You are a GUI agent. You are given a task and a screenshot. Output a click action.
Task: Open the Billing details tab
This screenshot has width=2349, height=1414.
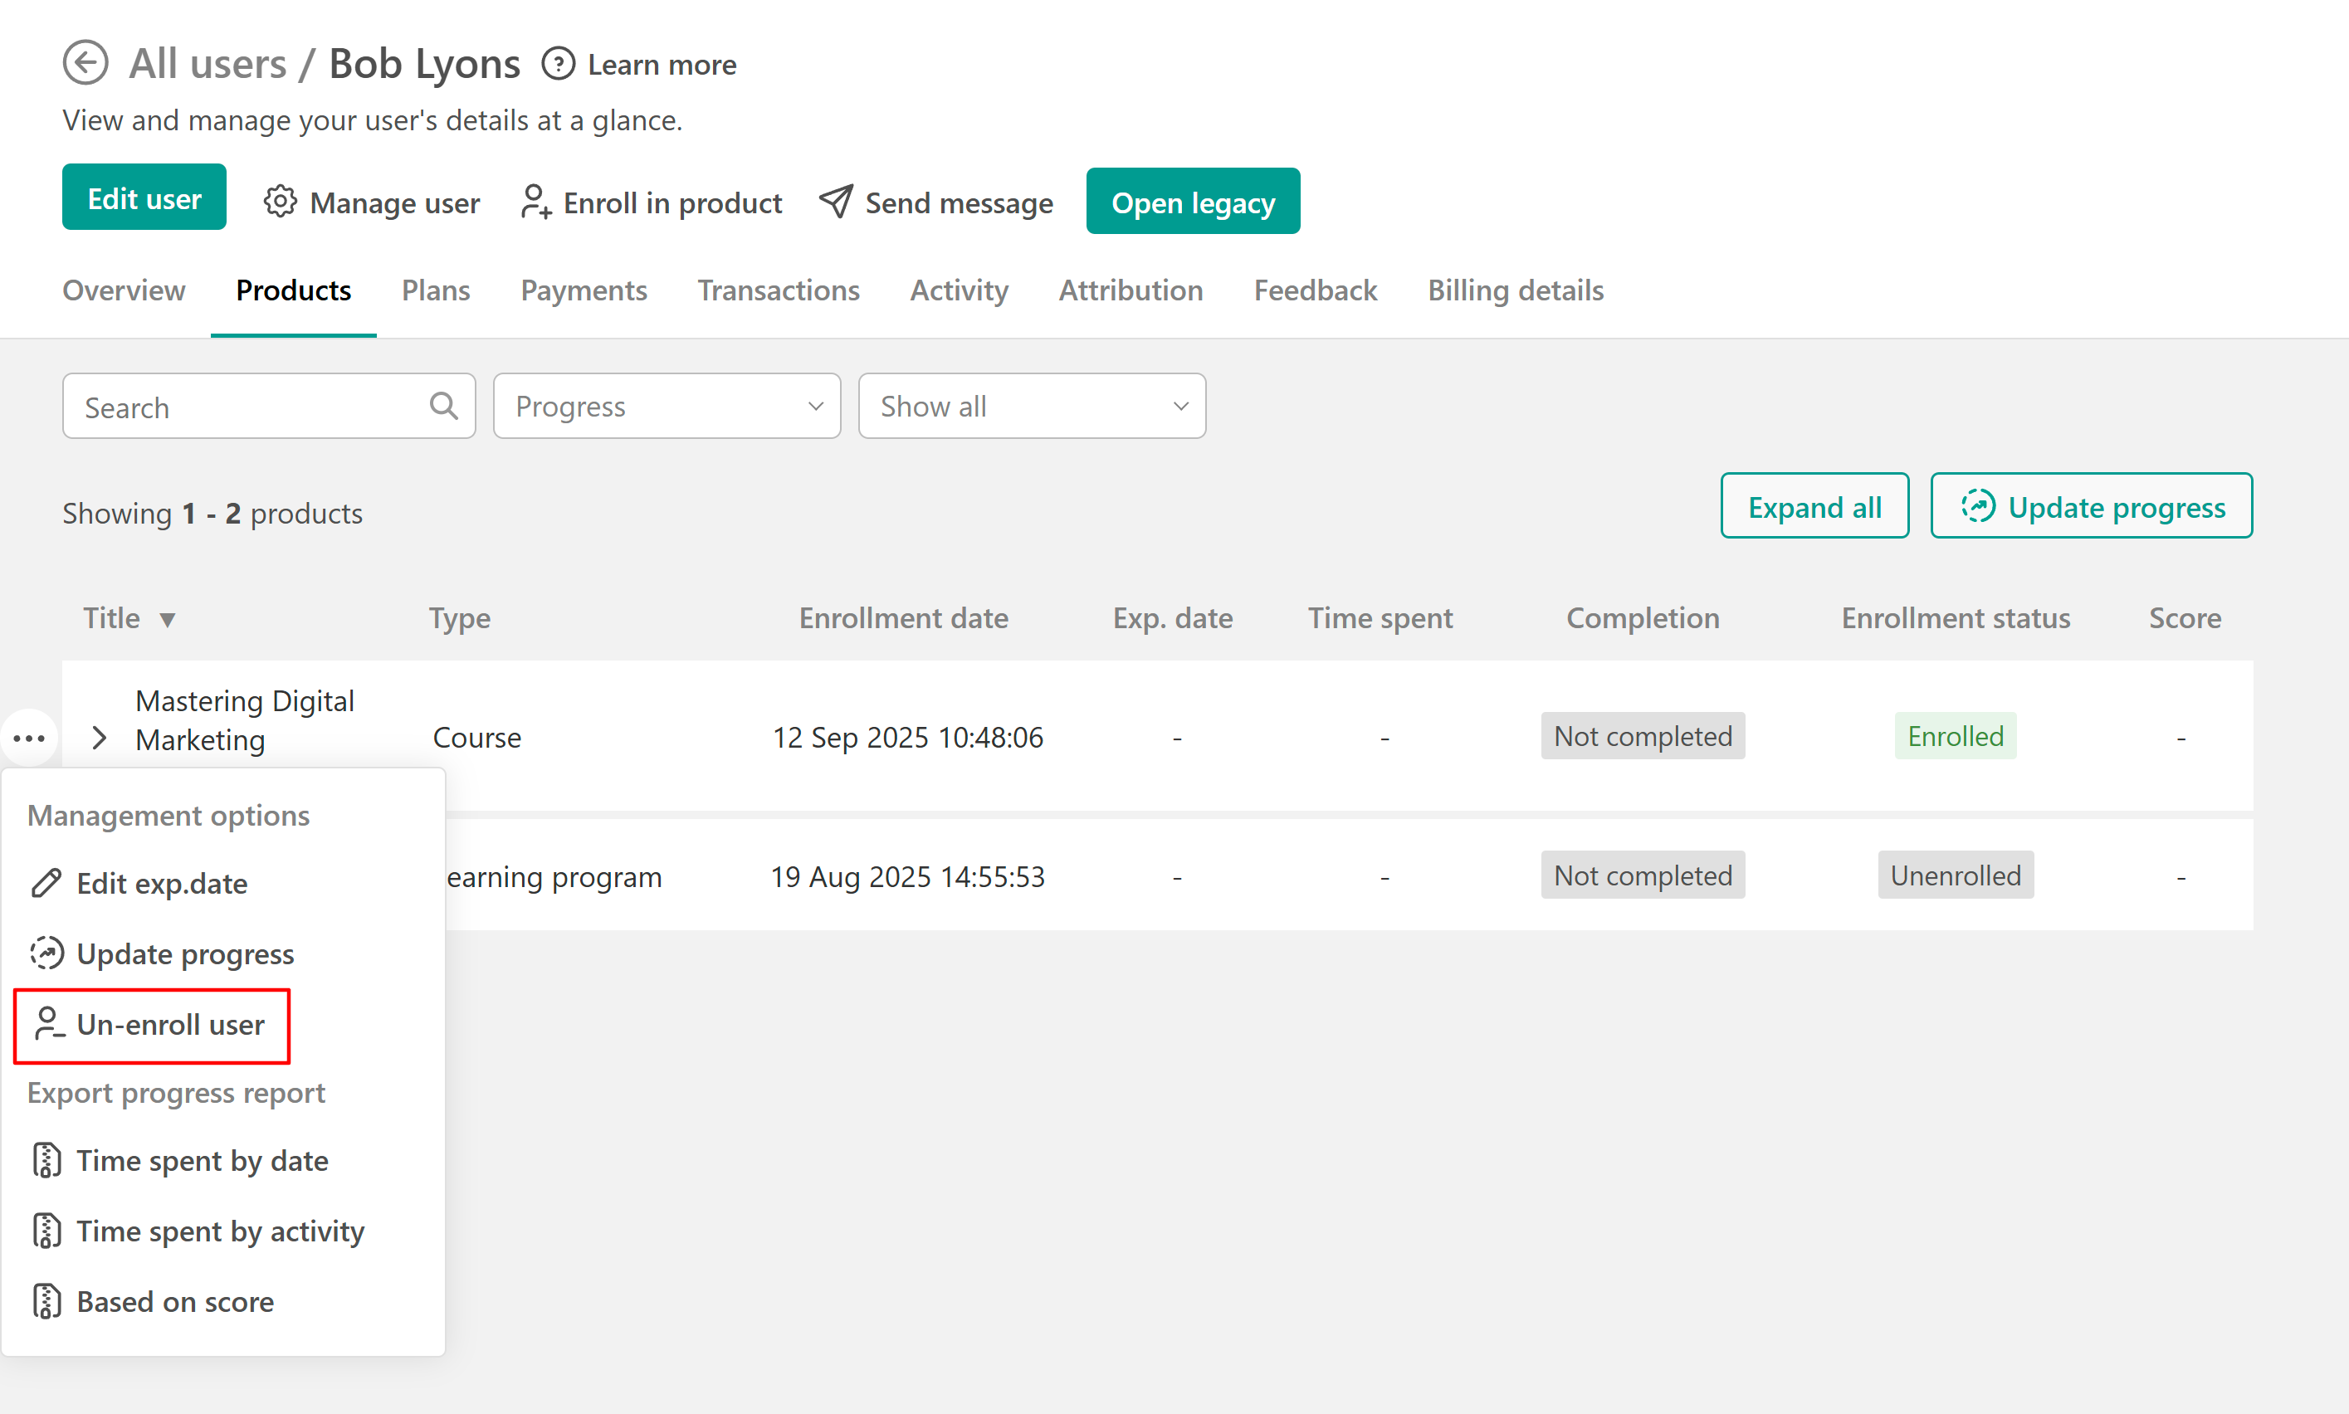(1515, 290)
